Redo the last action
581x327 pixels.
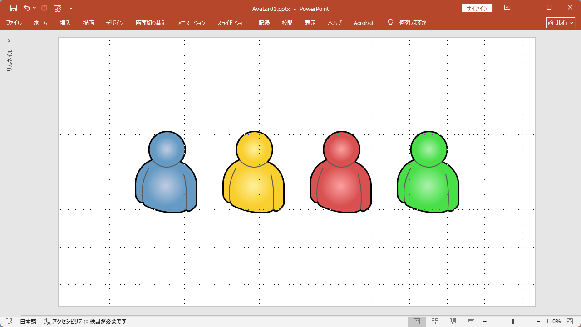coord(44,8)
